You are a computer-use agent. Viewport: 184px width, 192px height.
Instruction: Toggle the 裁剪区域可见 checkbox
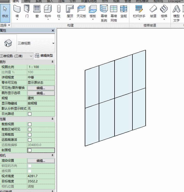tap(30, 130)
